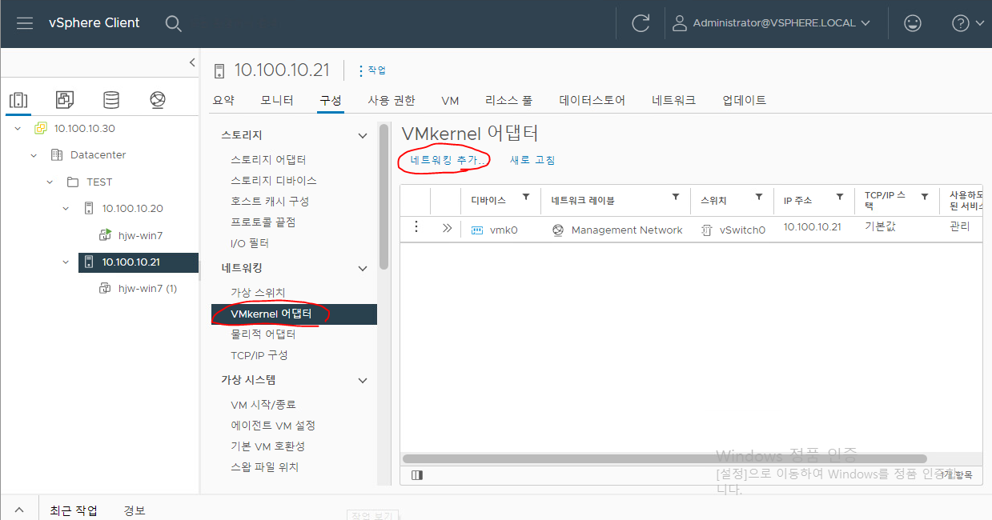Switch to VMs and Templates view icon

(x=64, y=100)
